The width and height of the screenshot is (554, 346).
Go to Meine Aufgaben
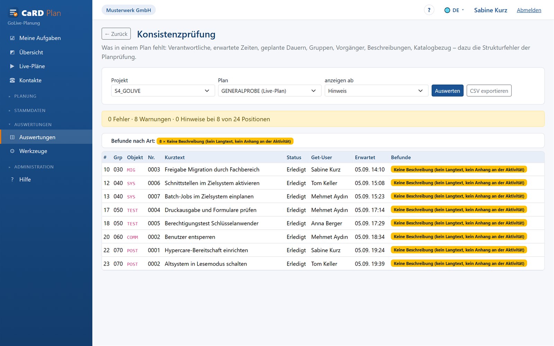pyautogui.click(x=46, y=38)
